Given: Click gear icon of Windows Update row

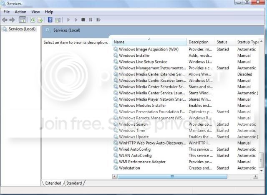Looking at the screenshot, I should (x=116, y=137).
